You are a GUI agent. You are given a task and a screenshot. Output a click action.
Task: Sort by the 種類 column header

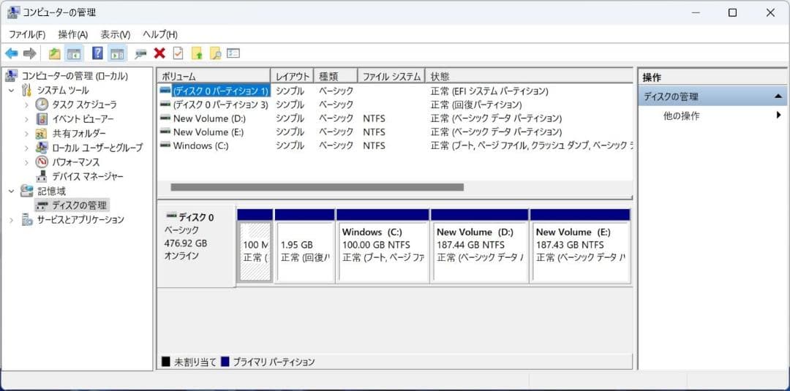point(336,77)
